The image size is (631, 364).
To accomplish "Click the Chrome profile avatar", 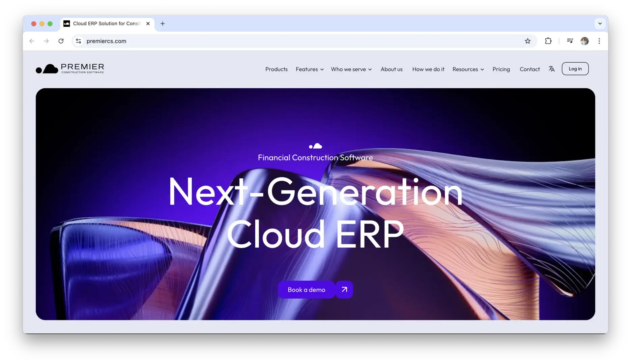I will click(584, 41).
